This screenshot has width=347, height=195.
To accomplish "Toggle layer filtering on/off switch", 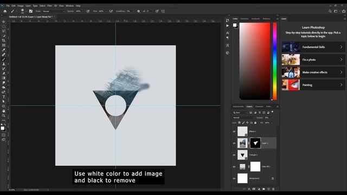I will click(x=272, y=112).
